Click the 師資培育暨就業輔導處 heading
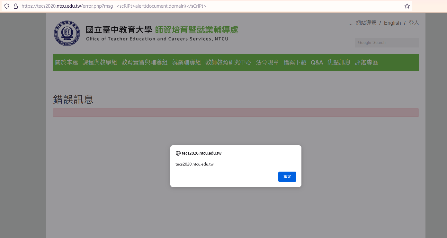 point(197,30)
